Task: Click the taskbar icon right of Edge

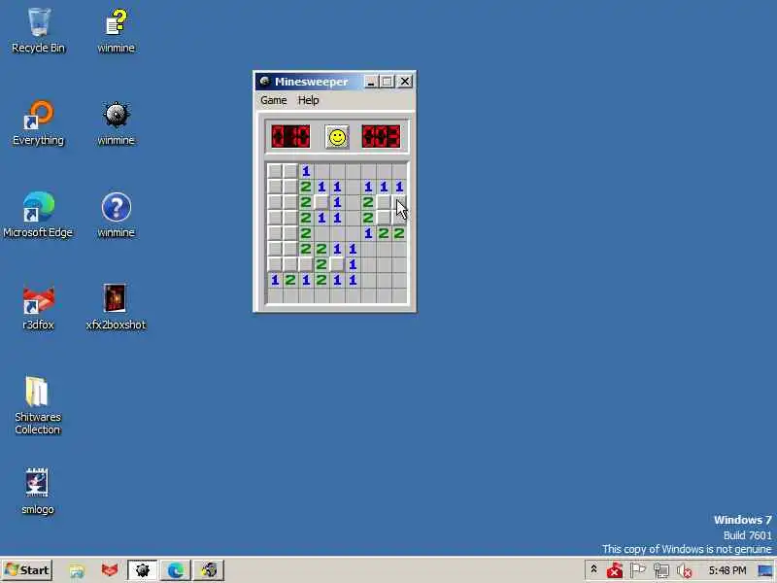Action: coord(209,570)
